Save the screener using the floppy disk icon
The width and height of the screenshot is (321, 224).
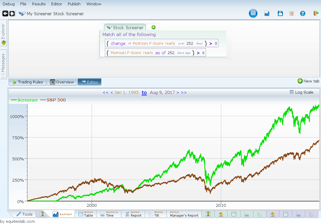(x=280, y=13)
